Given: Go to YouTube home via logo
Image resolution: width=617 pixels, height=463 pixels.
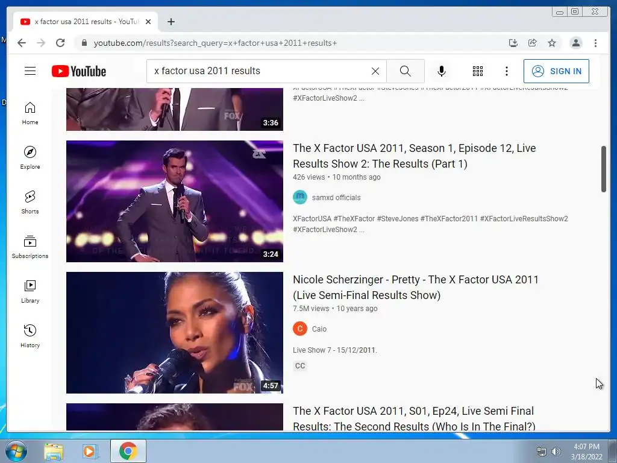Looking at the screenshot, I should tap(79, 71).
